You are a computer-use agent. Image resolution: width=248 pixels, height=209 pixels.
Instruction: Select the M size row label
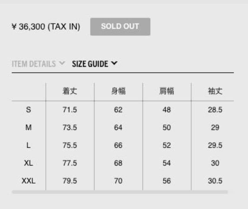(x=29, y=127)
